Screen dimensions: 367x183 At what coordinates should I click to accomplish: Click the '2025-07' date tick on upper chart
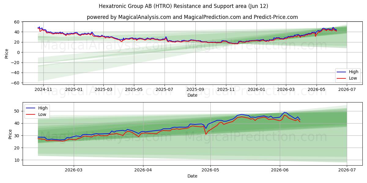(x=165, y=90)
